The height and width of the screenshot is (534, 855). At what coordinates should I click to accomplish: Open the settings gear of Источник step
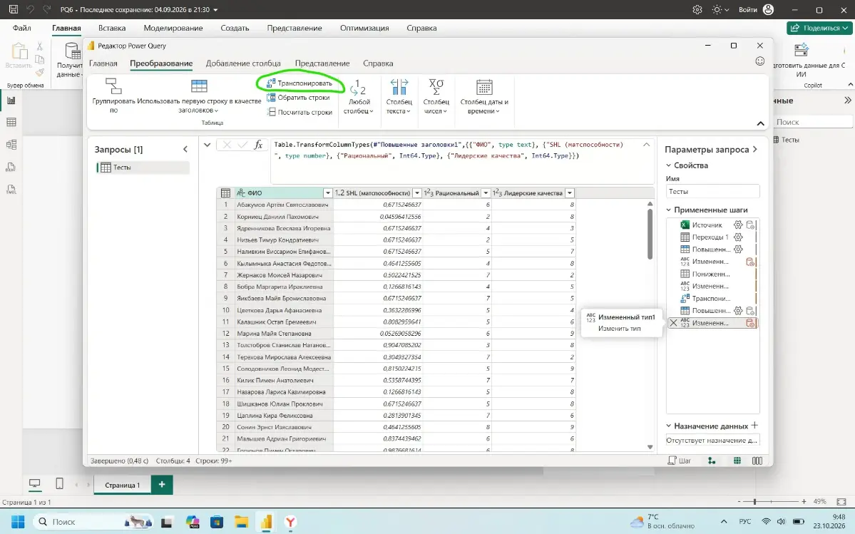[x=738, y=225]
